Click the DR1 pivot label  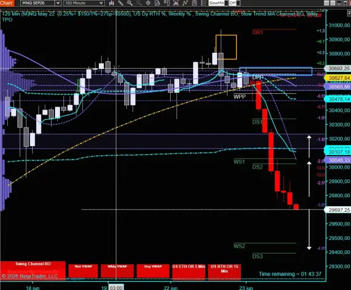click(257, 33)
